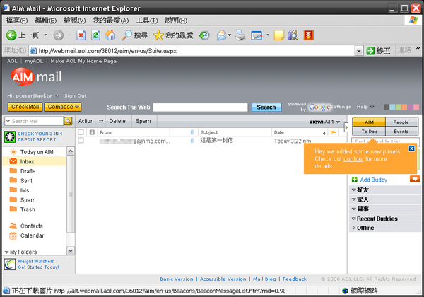The width and height of the screenshot is (424, 297).
Task: Open the Favorites star icon
Action: (x=158, y=35)
